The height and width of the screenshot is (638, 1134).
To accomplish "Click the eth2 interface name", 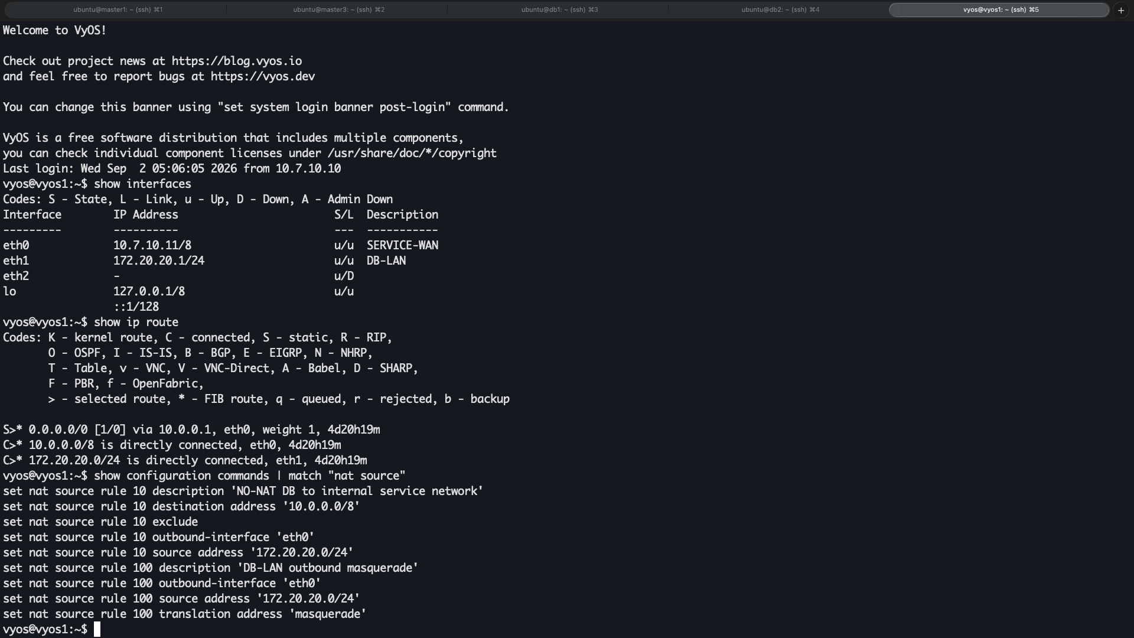I will tap(16, 276).
